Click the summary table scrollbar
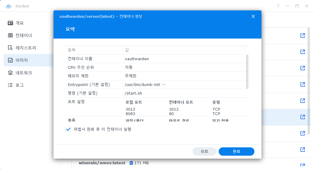This screenshot has width=315, height=169. coord(247,71)
